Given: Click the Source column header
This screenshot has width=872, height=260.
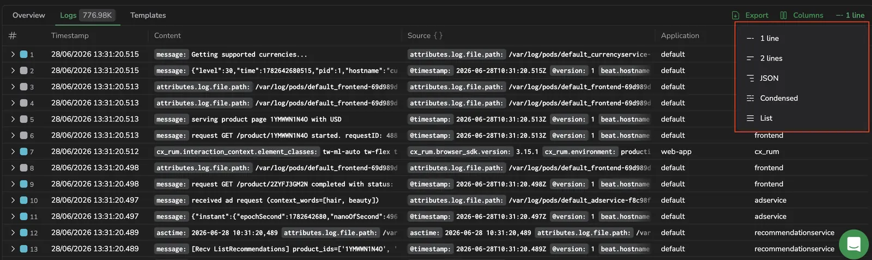Looking at the screenshot, I should point(419,35).
